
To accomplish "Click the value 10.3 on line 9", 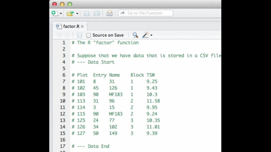I will [x=152, y=95].
